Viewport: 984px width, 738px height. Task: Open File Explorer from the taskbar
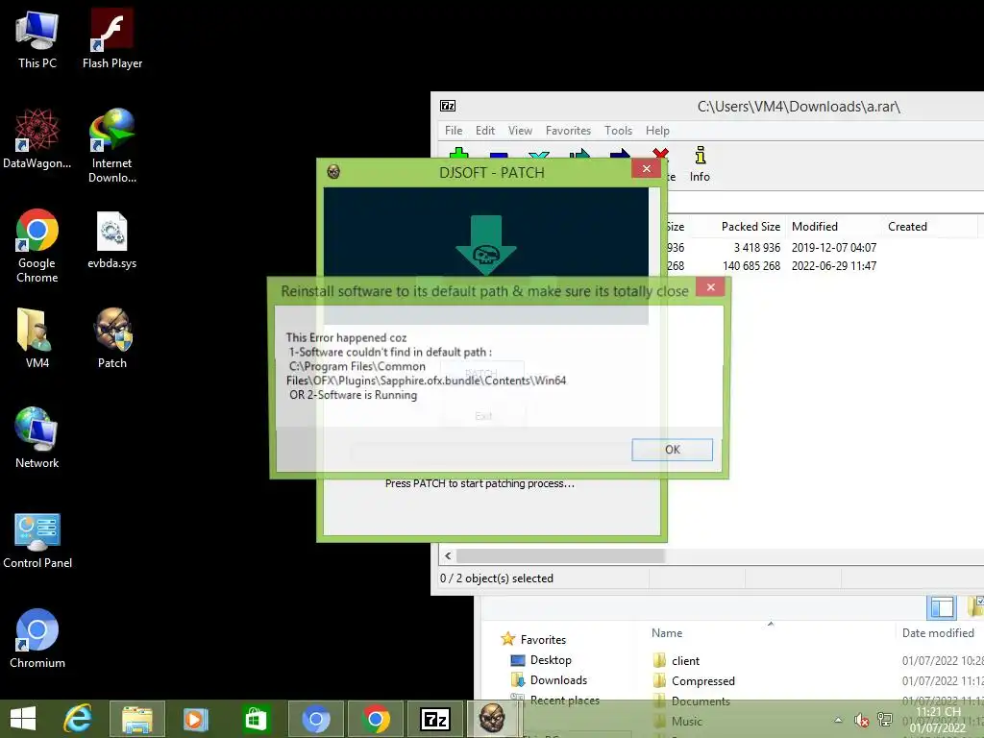point(137,719)
